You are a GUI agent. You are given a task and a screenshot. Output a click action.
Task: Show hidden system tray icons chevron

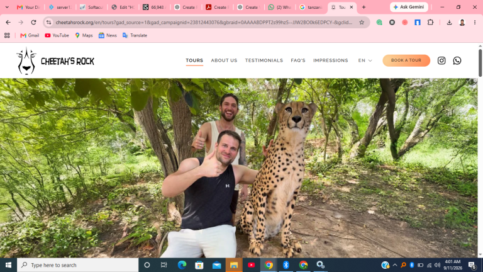[x=395, y=265]
